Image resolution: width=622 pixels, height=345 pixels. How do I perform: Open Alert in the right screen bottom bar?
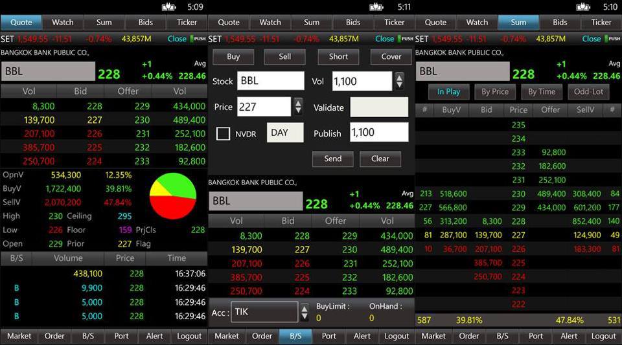coord(569,337)
